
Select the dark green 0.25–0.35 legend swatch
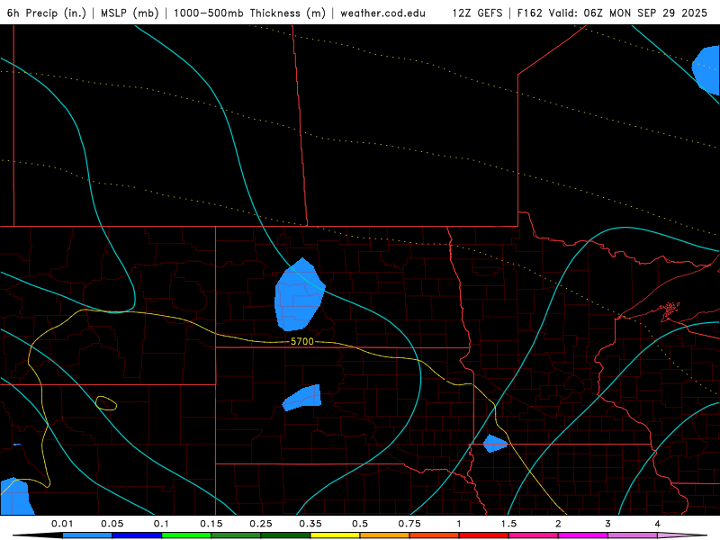285,535
